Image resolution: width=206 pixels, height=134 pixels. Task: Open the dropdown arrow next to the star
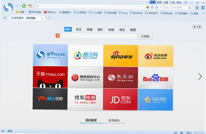[161, 7]
